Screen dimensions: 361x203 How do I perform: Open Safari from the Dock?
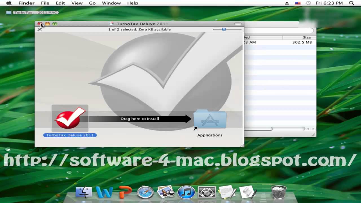[x=145, y=193]
